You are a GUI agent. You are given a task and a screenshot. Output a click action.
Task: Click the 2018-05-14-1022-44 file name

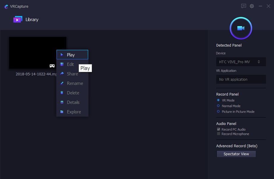[36, 74]
